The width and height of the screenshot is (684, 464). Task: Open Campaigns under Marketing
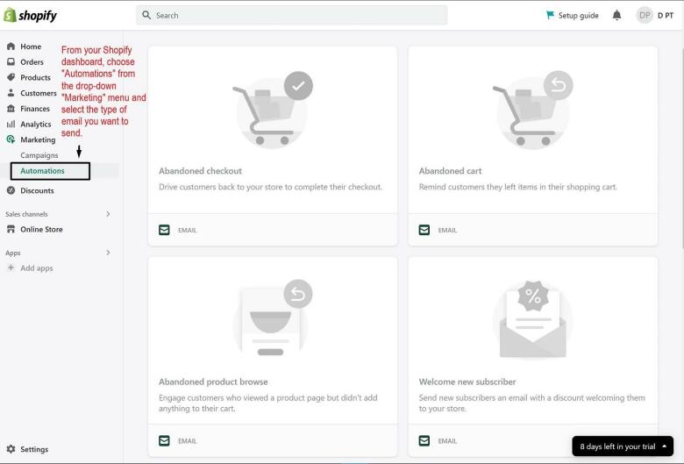click(39, 155)
